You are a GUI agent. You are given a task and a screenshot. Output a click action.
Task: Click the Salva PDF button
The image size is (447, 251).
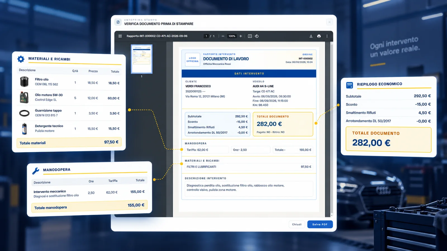tap(320, 224)
